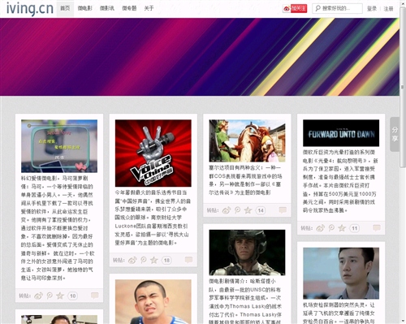The width and height of the screenshot is (406, 324).
Task: Click text starting 今年暑假最火的音乐选秀节目
Action: 153,218
